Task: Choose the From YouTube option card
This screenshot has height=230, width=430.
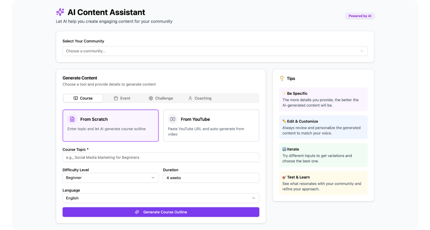Action: tap(211, 125)
